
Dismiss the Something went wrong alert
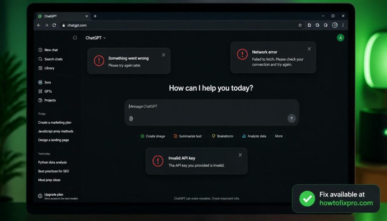pyautogui.click(x=164, y=55)
